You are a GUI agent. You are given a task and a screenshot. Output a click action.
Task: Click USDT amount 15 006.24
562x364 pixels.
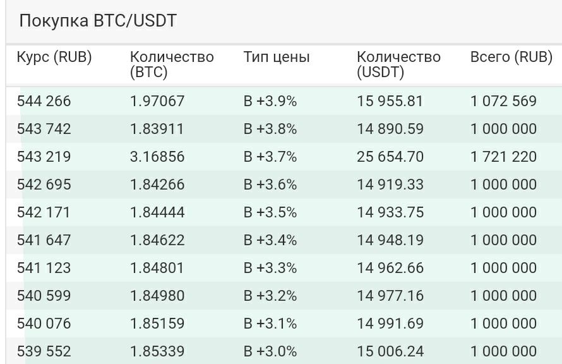(390, 351)
